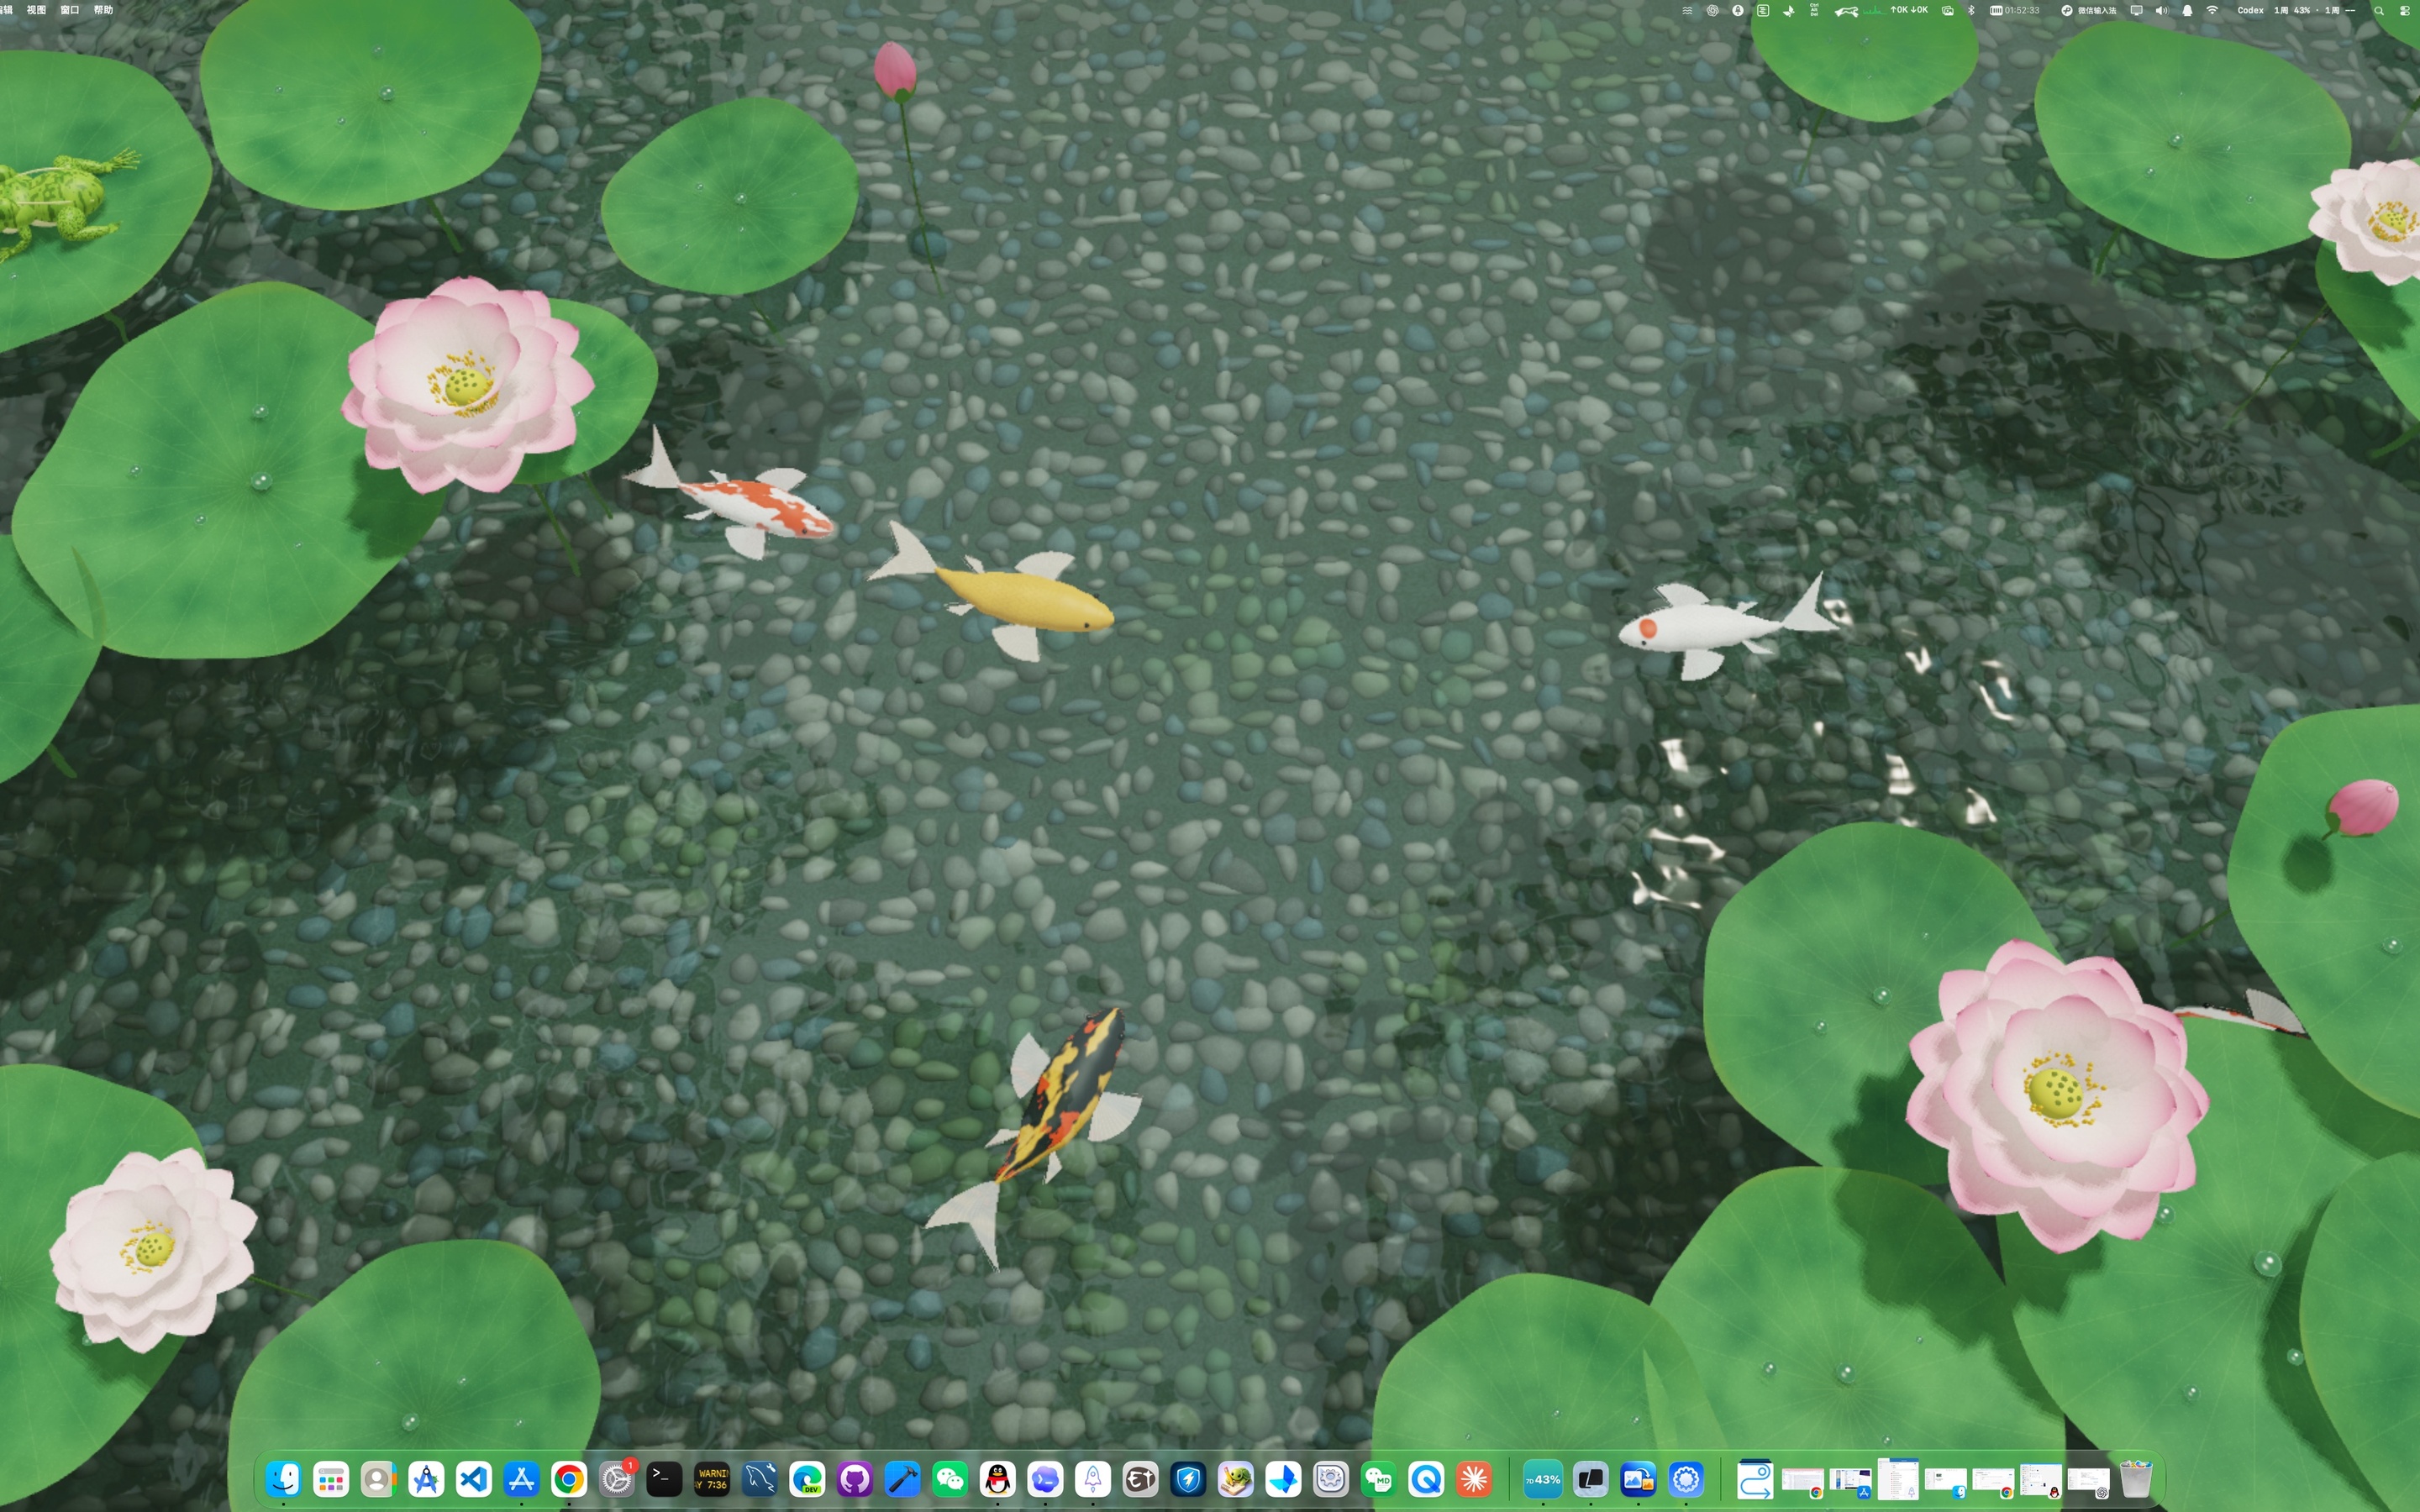Open the rocket icon app in the Dock
Viewport: 2420px width, 1512px height.
click(x=1093, y=1478)
